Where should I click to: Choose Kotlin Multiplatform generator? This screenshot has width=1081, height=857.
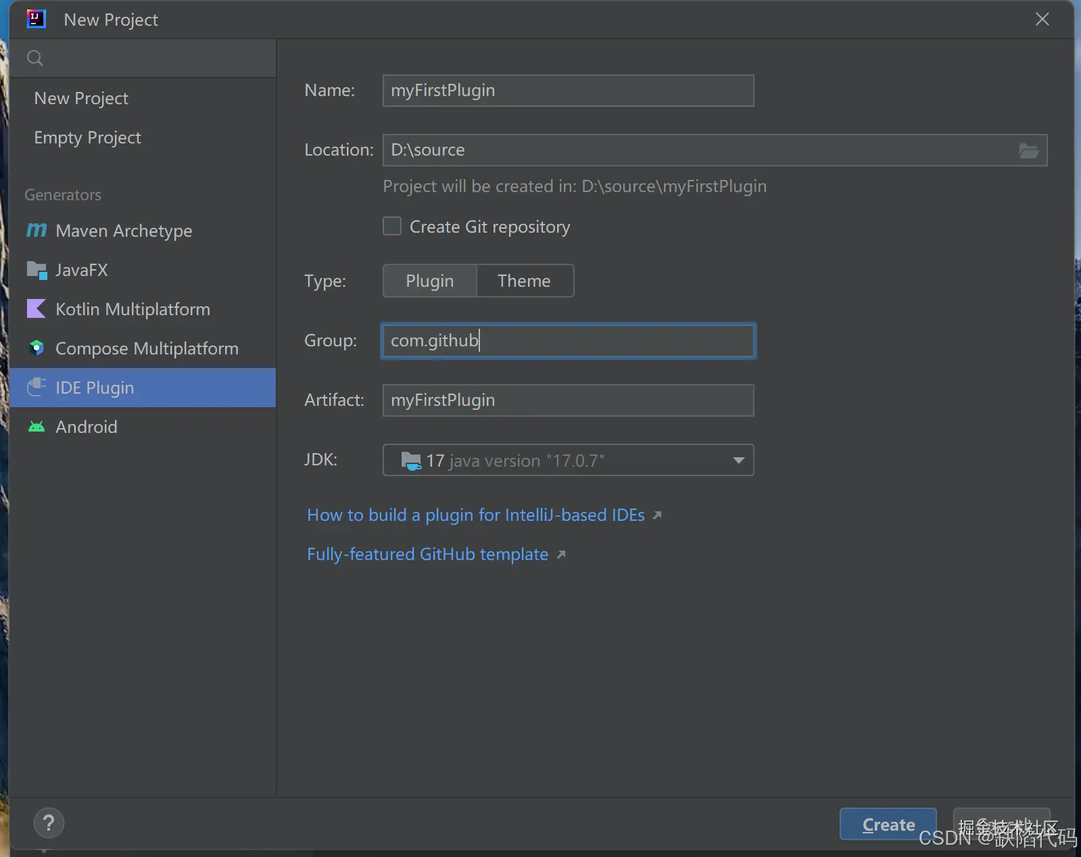(x=143, y=309)
